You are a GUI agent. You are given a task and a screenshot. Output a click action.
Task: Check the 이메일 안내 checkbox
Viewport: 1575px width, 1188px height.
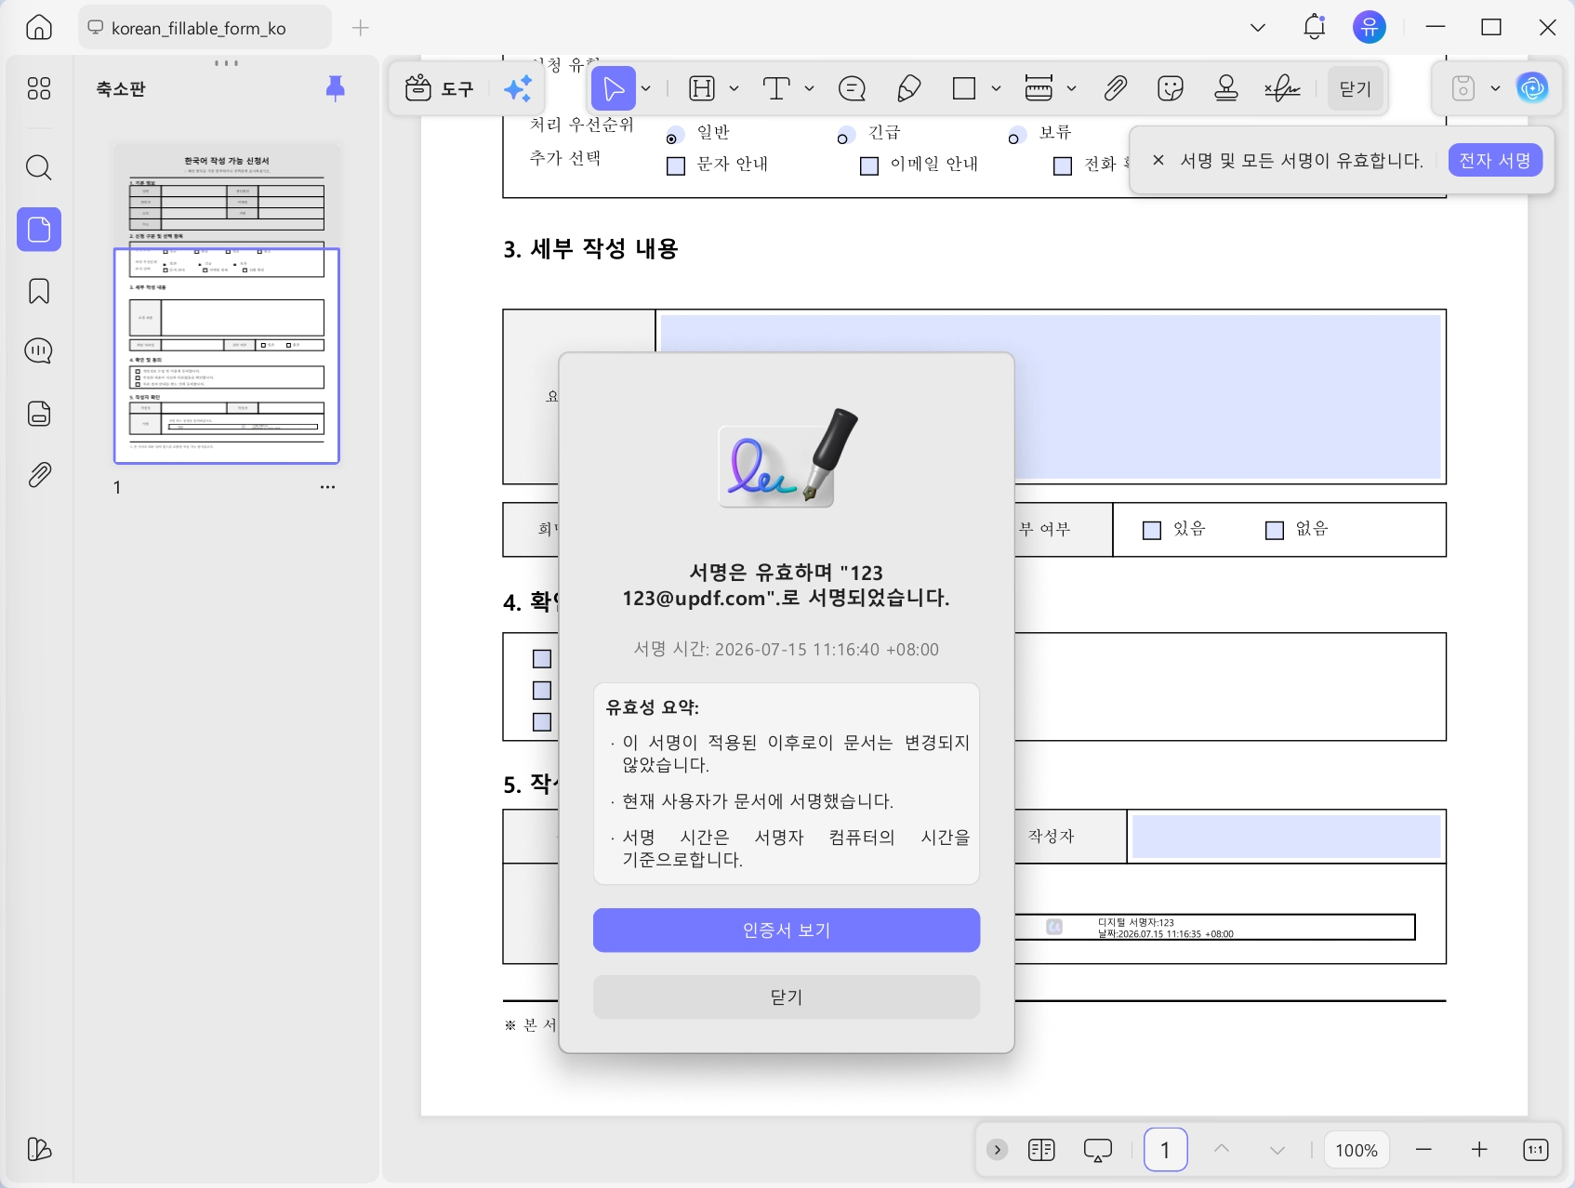click(869, 166)
